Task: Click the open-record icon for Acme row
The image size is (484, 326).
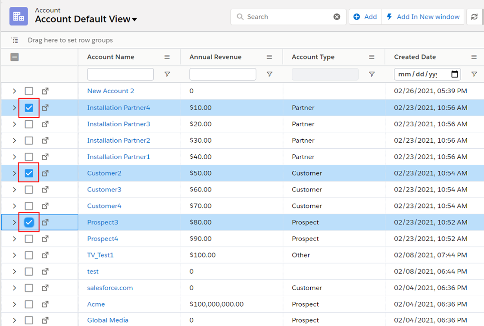Action: 45,304
